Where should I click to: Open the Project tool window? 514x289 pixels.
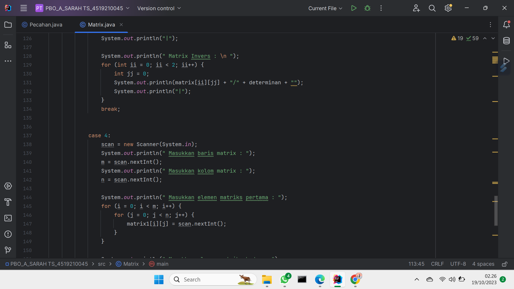point(8,25)
